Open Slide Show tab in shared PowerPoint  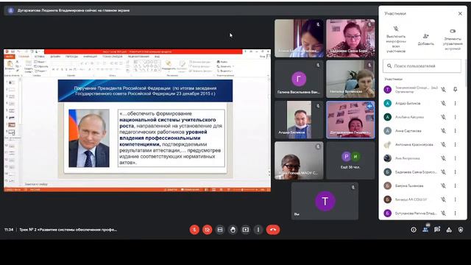113,57
